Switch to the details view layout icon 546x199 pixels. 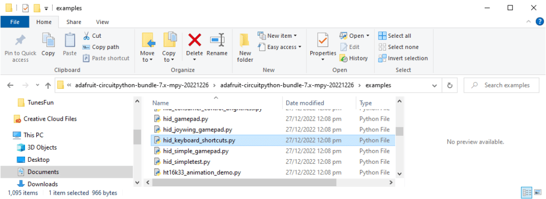pos(527,193)
